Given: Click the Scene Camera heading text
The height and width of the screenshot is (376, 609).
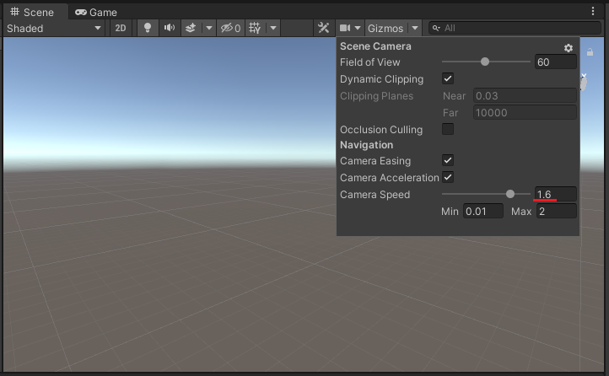Looking at the screenshot, I should pyautogui.click(x=375, y=46).
